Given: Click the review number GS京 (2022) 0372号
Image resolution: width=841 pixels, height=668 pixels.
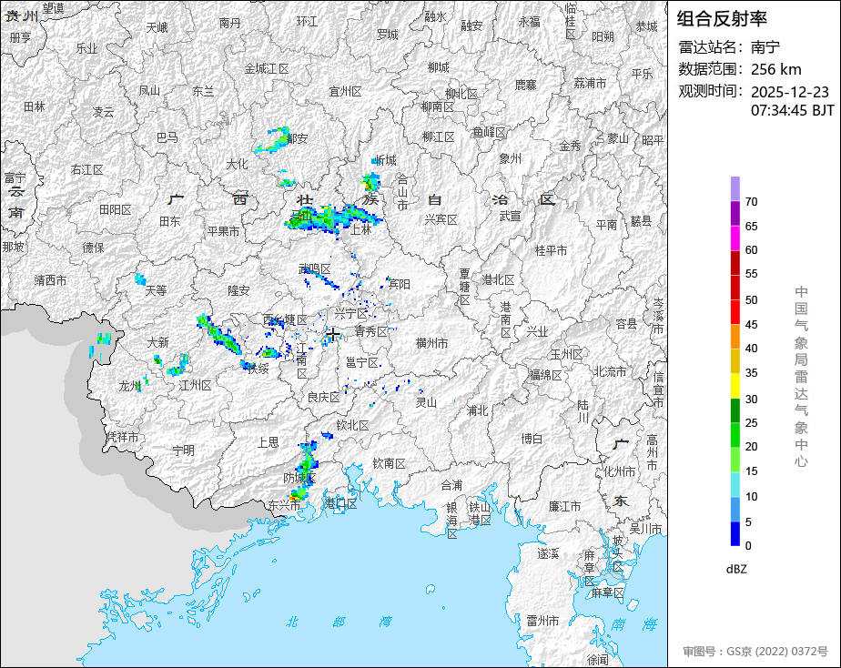Looking at the screenshot, I should [777, 652].
